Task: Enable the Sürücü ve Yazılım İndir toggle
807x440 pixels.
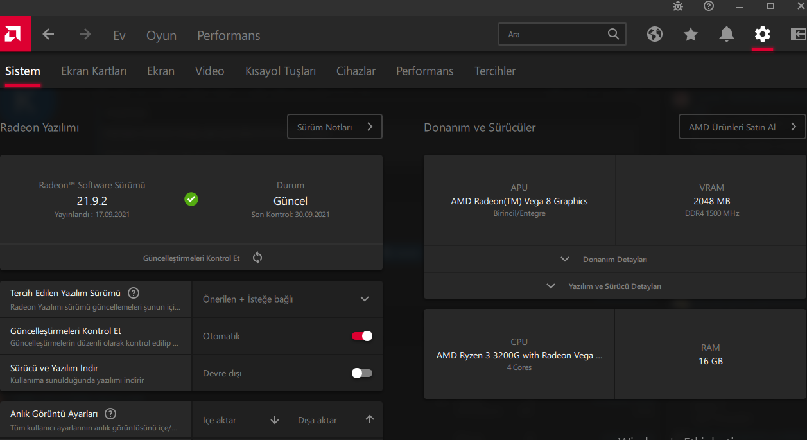Action: click(362, 373)
